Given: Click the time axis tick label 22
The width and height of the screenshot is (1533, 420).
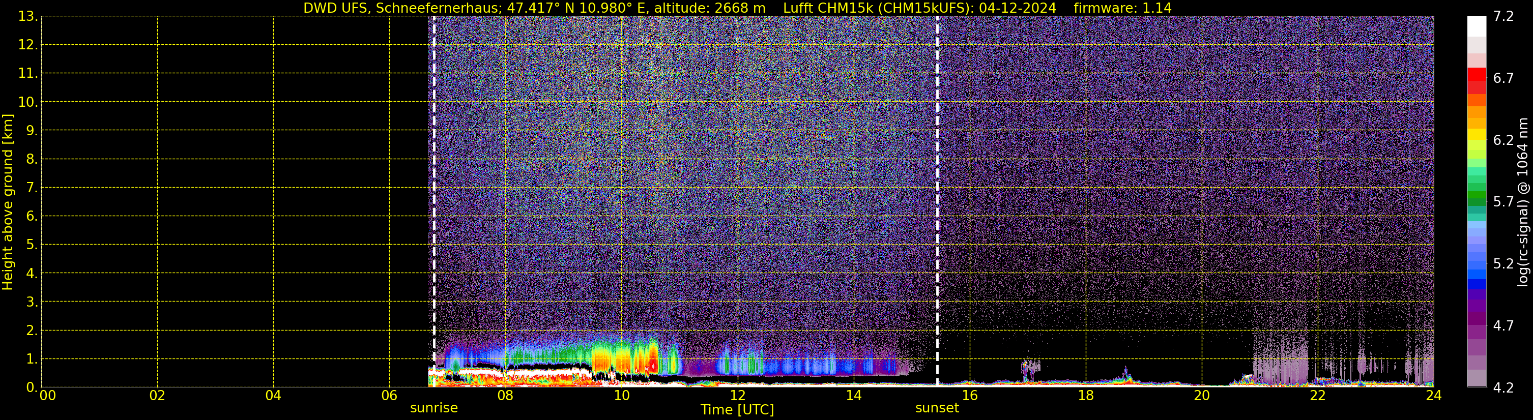Looking at the screenshot, I should point(1318,396).
